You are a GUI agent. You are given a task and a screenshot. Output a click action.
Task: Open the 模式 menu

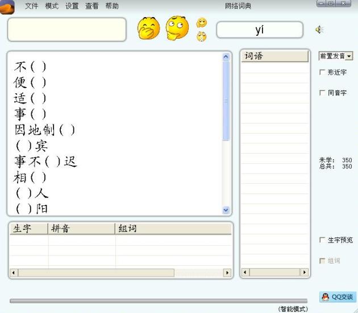point(52,6)
